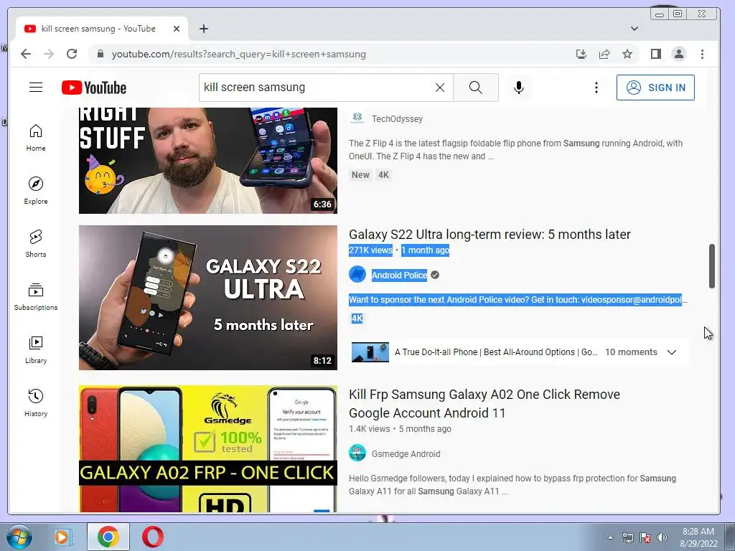Open the volume speaker tray icon
Screen dimensions: 735x551
tap(662, 537)
